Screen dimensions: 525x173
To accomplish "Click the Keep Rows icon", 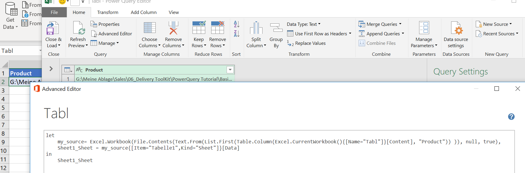I will click(x=199, y=28).
